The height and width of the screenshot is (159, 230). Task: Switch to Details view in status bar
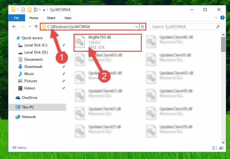point(215,148)
